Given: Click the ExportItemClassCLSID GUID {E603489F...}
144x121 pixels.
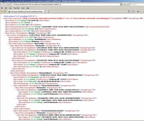Looking at the screenshot, I should 63,27.
